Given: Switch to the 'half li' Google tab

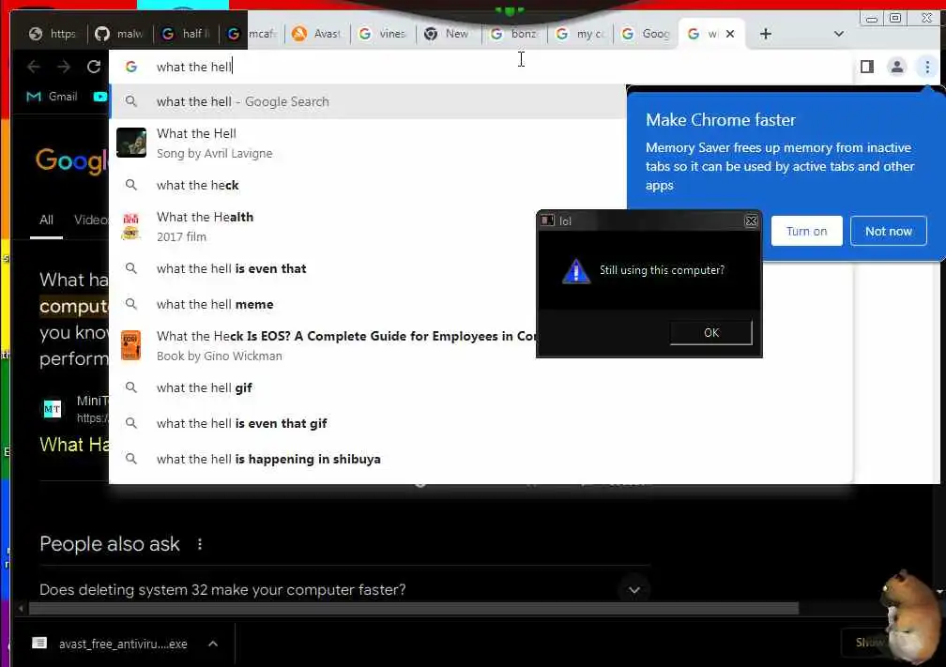Looking at the screenshot, I should (185, 34).
